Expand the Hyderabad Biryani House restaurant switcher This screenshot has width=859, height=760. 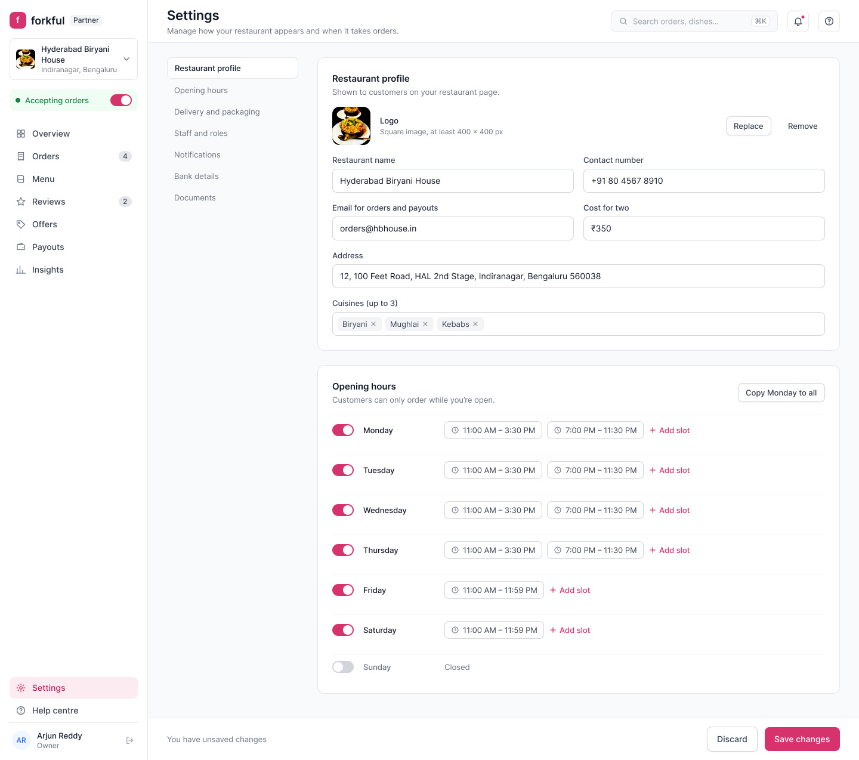(x=74, y=59)
